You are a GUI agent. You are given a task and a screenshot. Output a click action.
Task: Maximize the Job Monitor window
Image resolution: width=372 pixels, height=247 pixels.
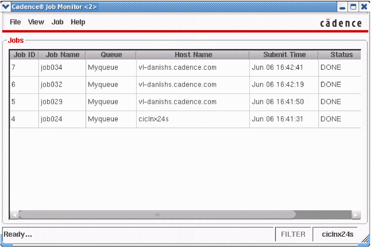353,7
